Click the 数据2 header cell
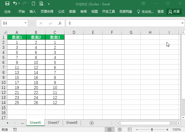Viewport: 185px width, 132px height. (x=36, y=37)
